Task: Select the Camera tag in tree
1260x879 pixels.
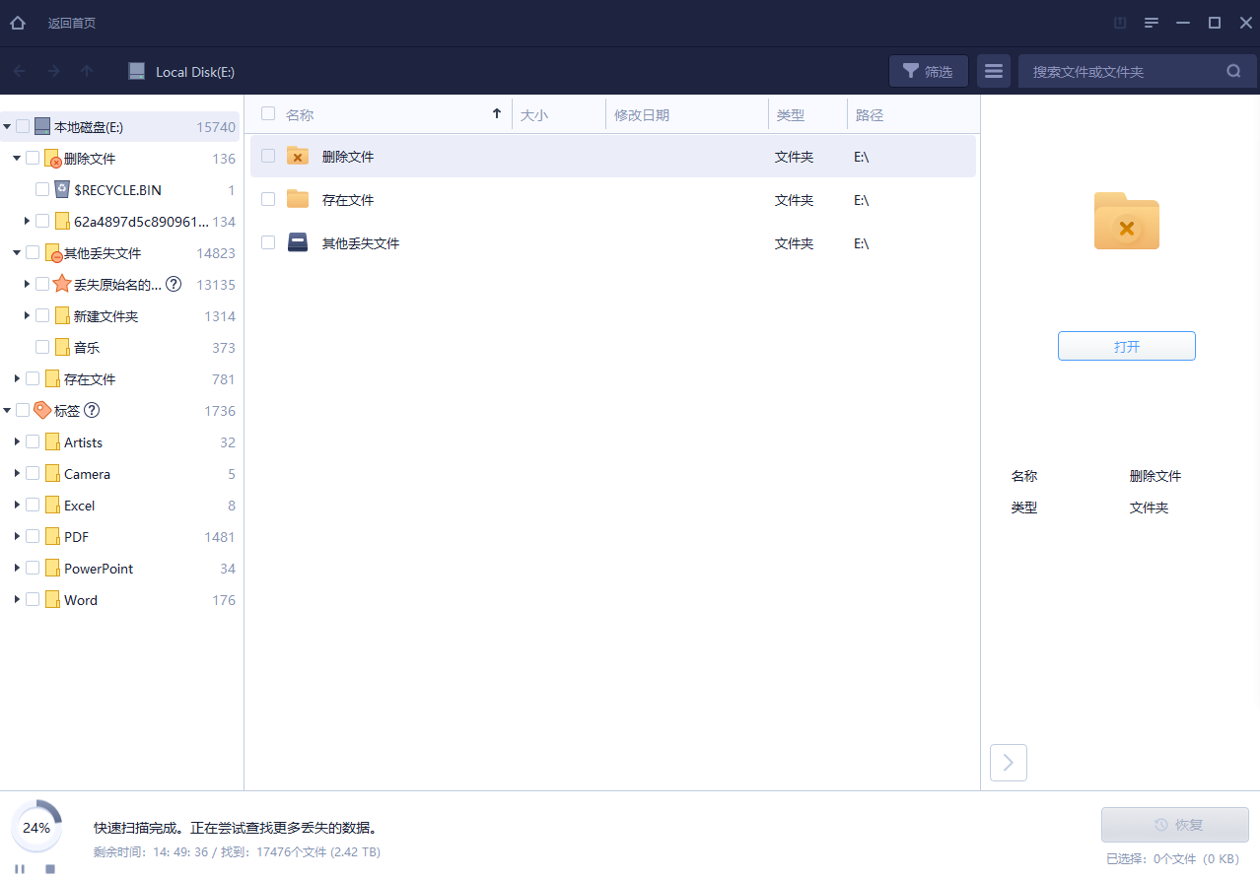Action: [x=87, y=474]
